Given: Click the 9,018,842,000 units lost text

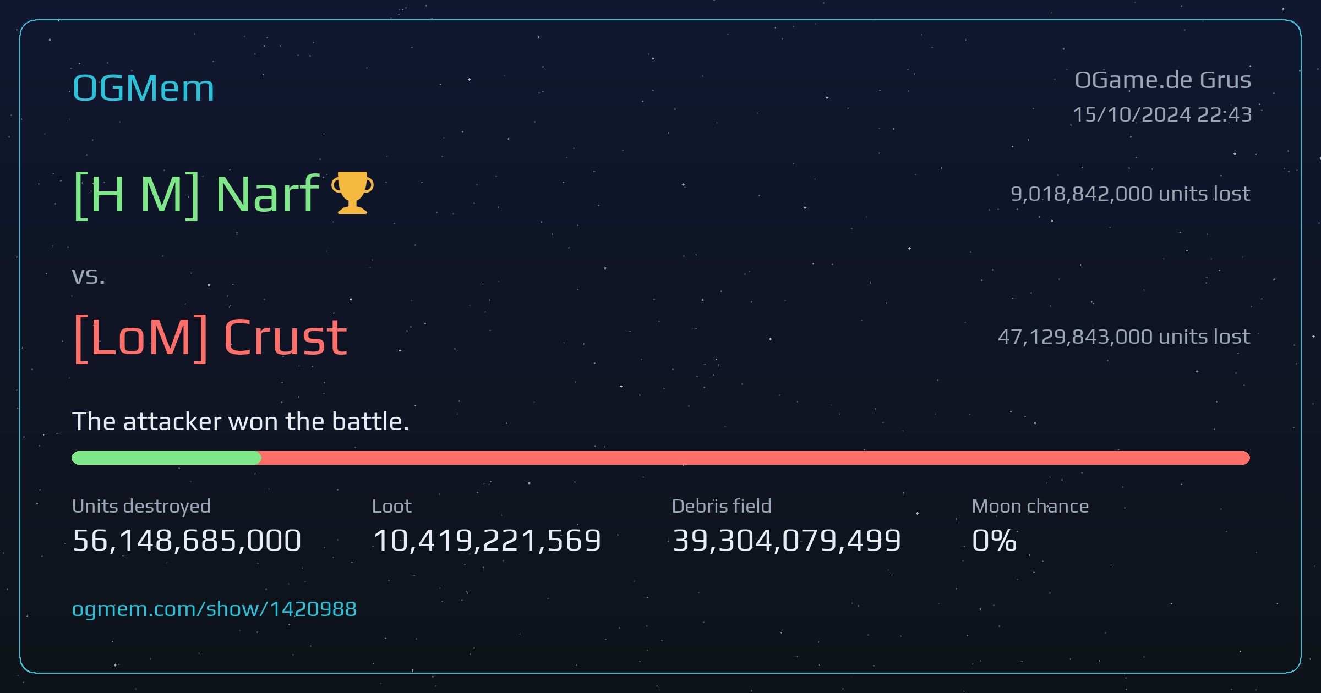Looking at the screenshot, I should (1131, 194).
